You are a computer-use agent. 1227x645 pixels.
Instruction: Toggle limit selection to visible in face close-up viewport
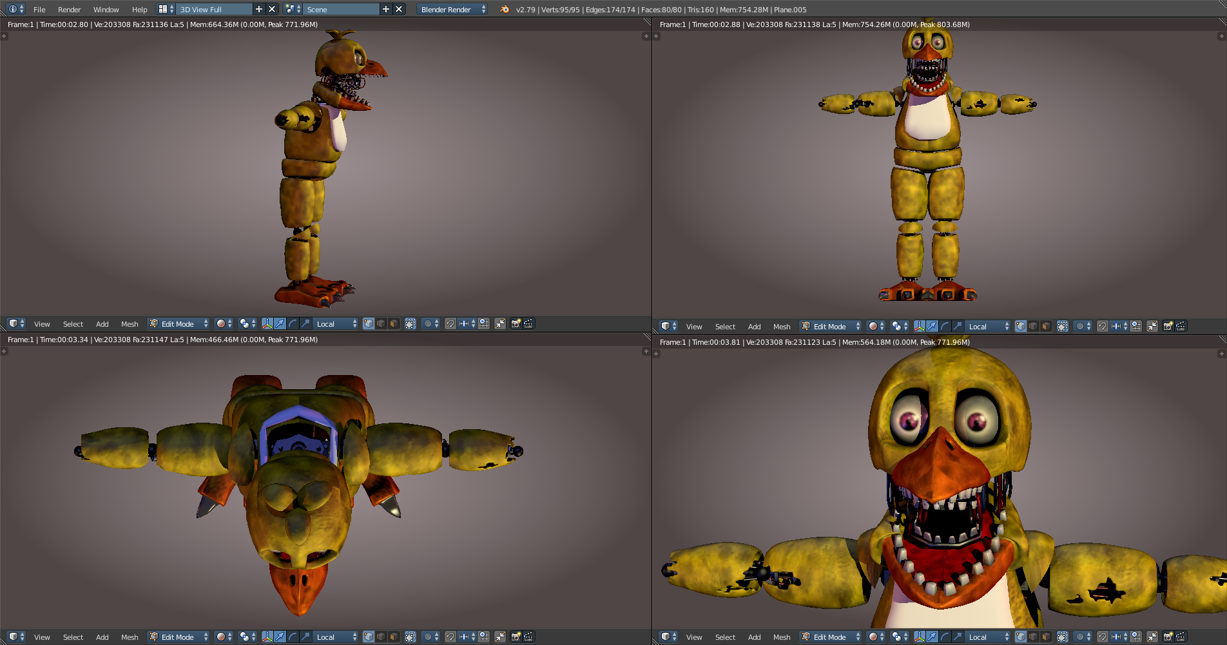(x=1063, y=637)
